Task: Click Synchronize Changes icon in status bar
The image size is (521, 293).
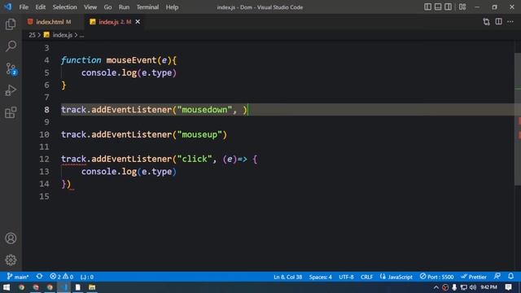Action: [39, 277]
